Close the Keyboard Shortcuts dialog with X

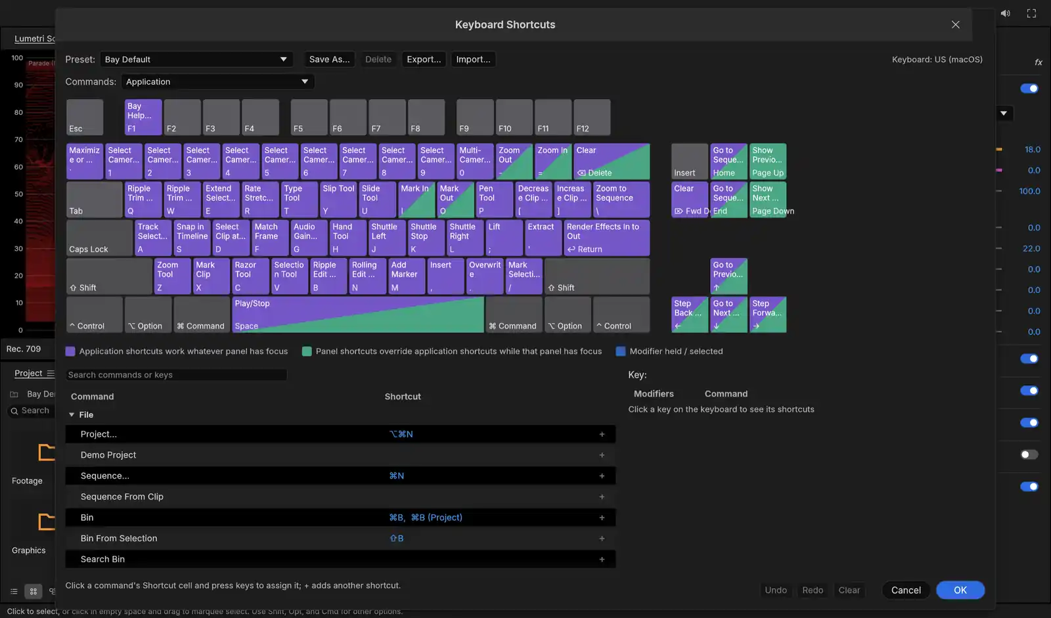click(956, 24)
